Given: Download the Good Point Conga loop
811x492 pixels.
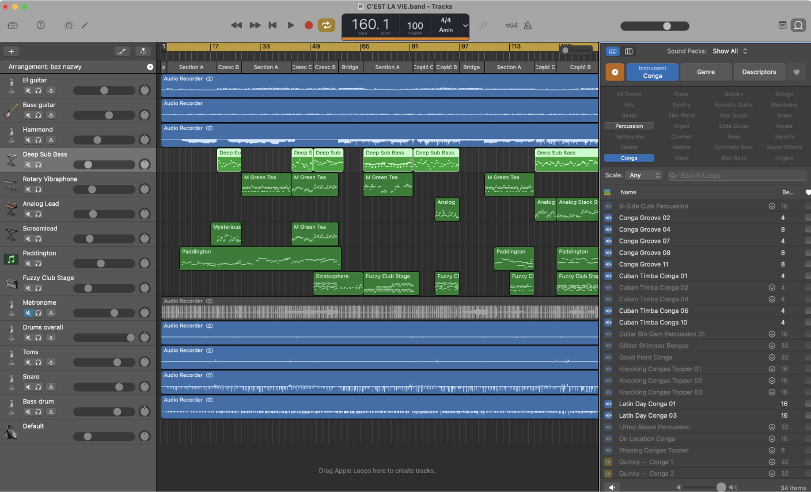Looking at the screenshot, I should pyautogui.click(x=772, y=357).
